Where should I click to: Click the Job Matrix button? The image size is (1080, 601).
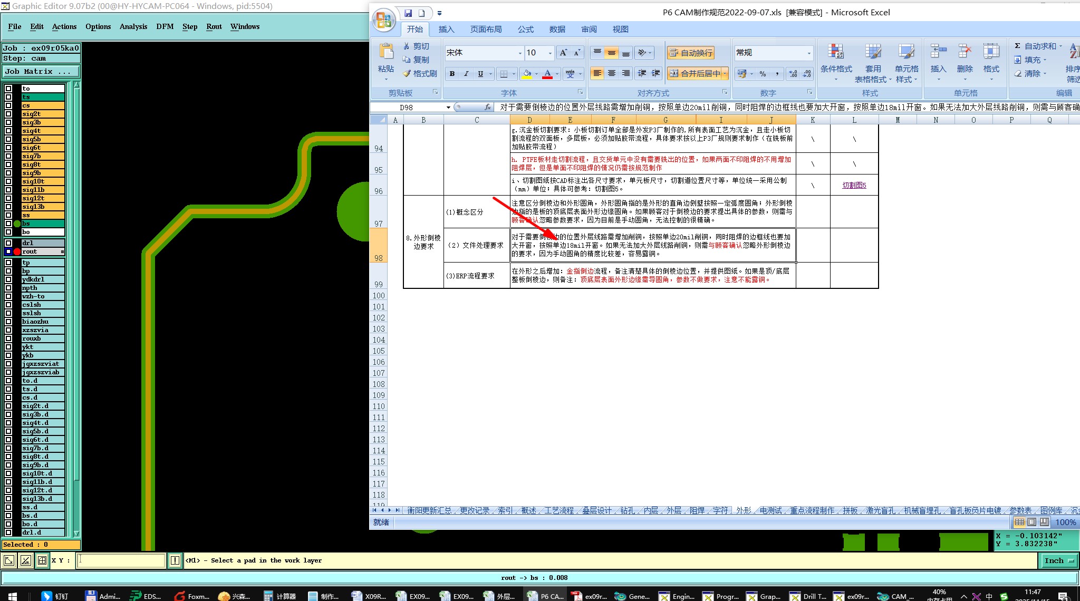tap(41, 72)
